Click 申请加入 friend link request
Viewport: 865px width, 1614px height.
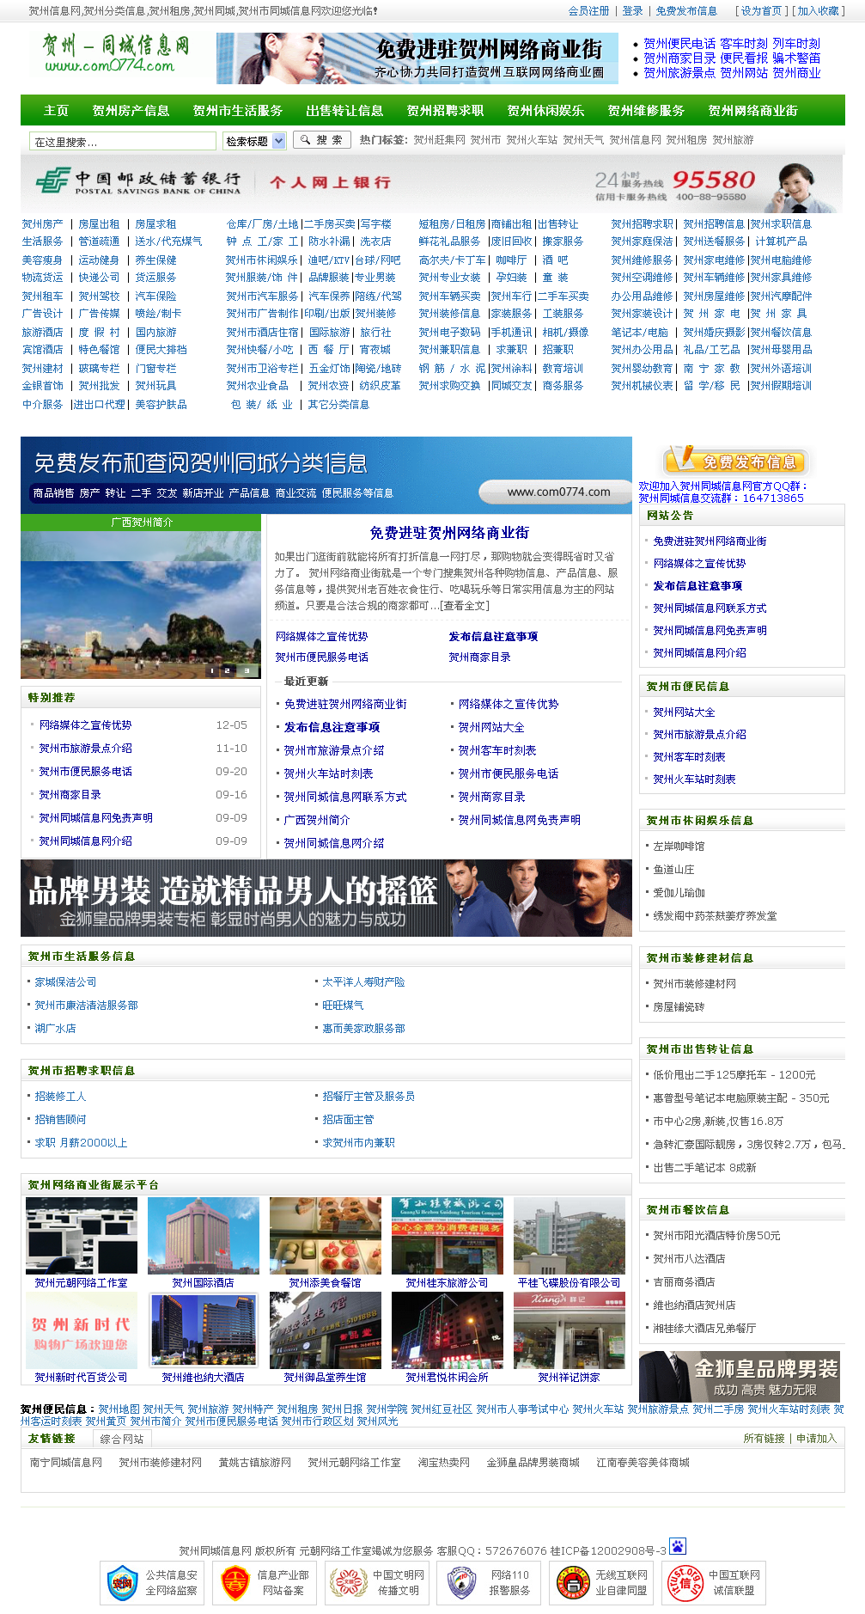[816, 1439]
